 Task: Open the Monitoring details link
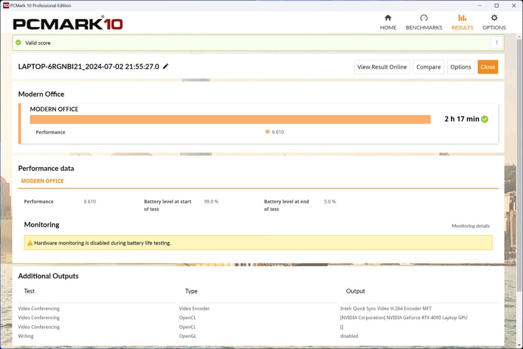pyautogui.click(x=471, y=226)
